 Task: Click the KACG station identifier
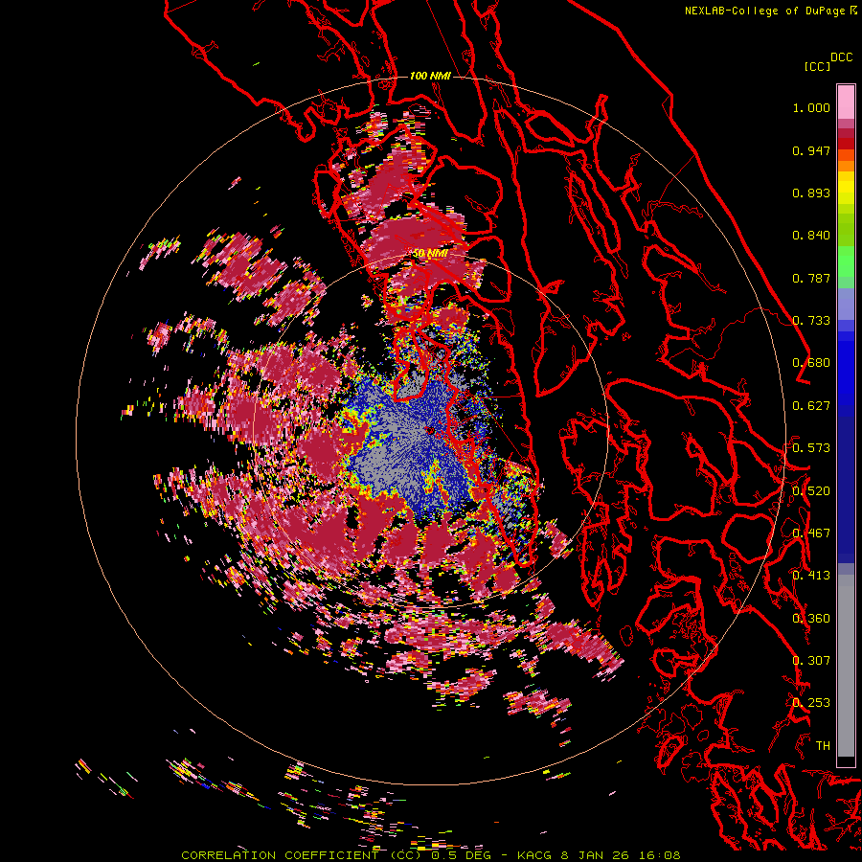click(534, 855)
